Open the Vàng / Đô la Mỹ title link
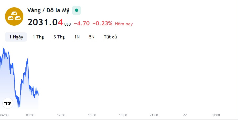 pyautogui.click(x=48, y=10)
